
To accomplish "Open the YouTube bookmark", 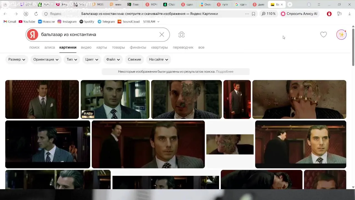I will [27, 22].
